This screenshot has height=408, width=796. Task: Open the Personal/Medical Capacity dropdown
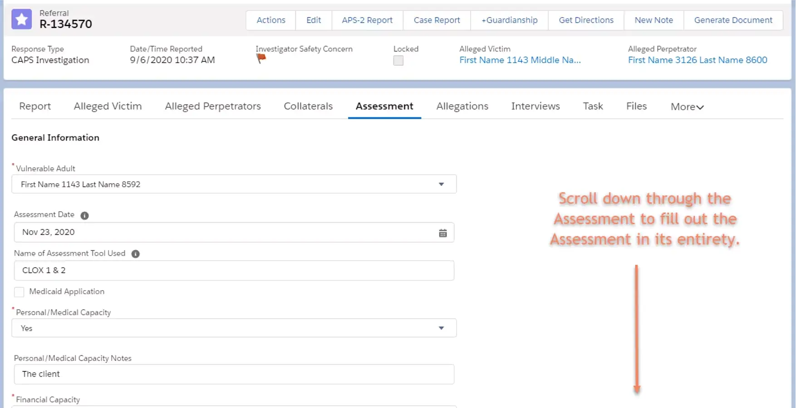[x=234, y=328]
